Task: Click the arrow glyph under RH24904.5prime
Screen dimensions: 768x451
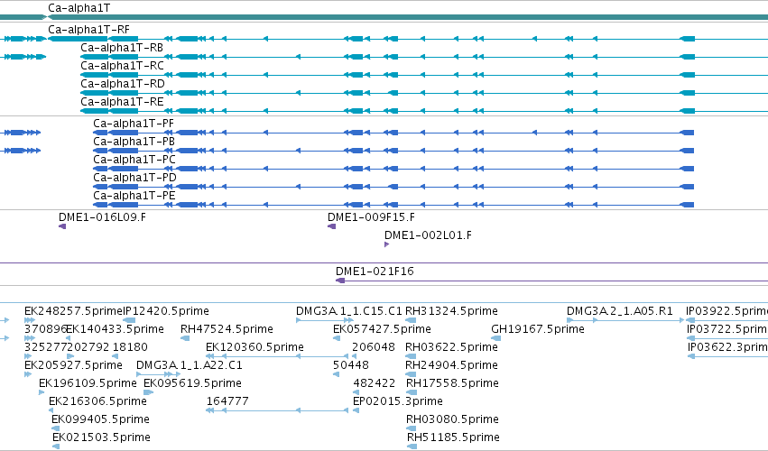Action: click(411, 374)
